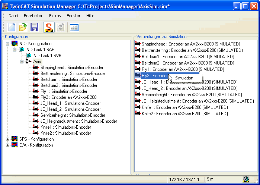260x185 pixels.
Task: Click the Save floppy disk icon
Action: pyautogui.click(x=34, y=27)
